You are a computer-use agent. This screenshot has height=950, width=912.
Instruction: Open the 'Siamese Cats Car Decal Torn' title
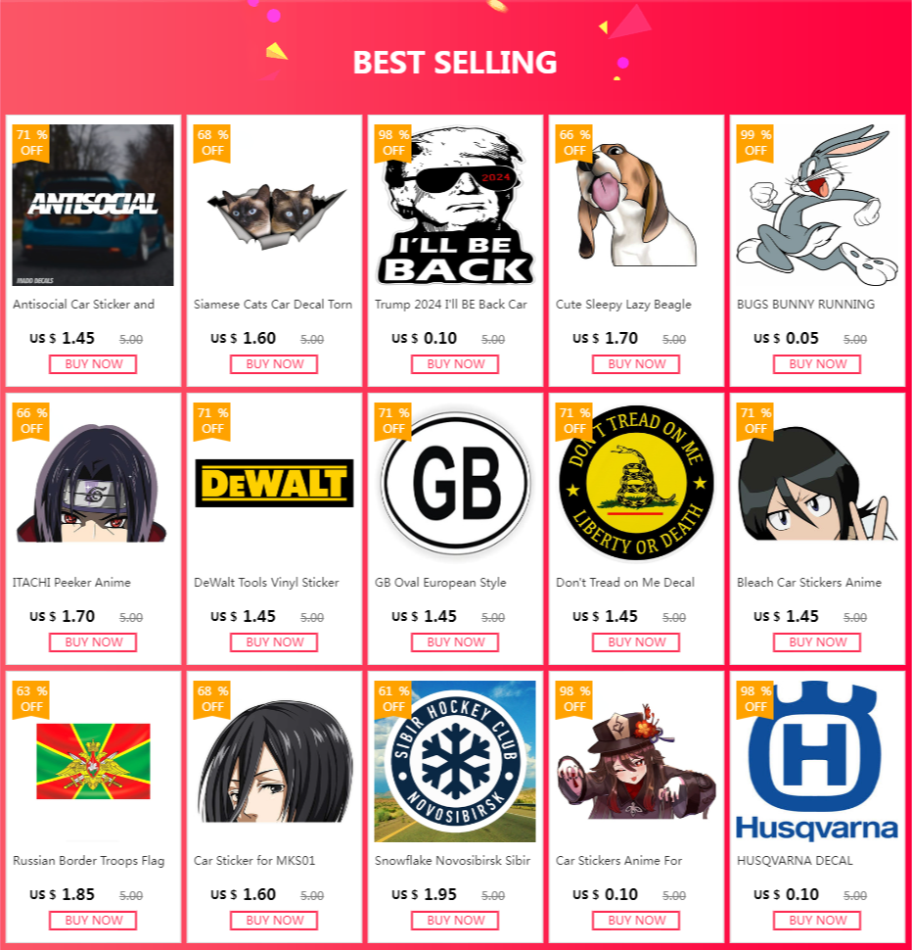pyautogui.click(x=273, y=305)
